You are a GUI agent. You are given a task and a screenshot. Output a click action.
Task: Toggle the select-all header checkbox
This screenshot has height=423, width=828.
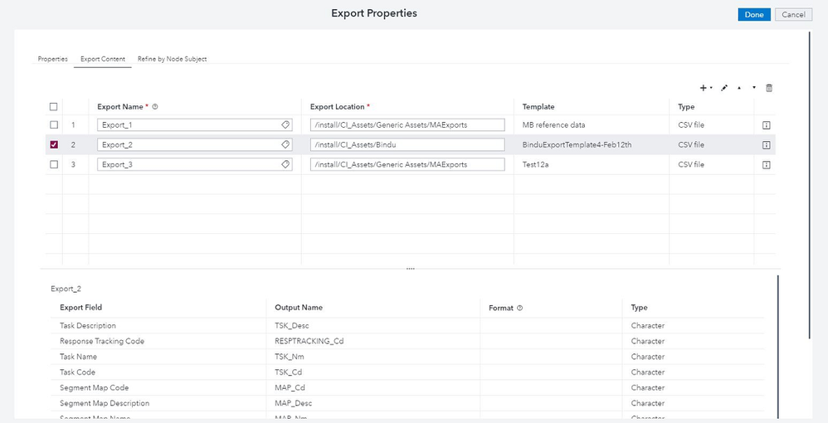click(53, 107)
